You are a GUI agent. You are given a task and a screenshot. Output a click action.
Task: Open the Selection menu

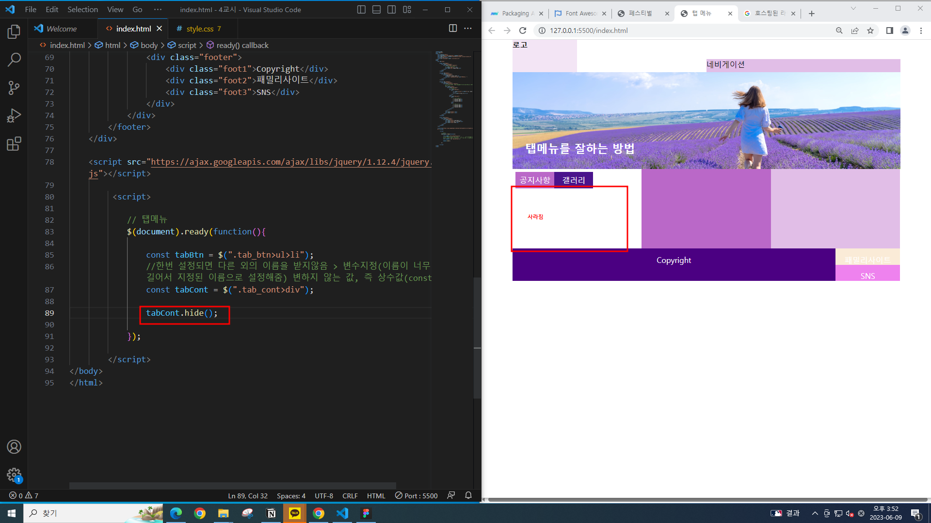[x=82, y=10]
